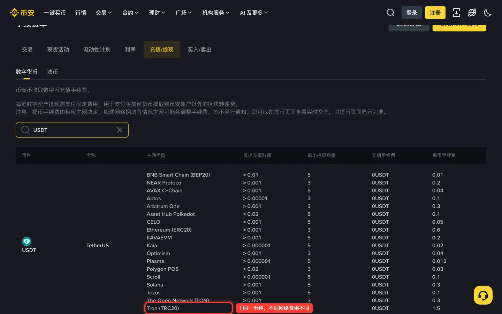The height and width of the screenshot is (314, 502).
Task: Click the 主网类型 column header
Action: pyautogui.click(x=156, y=155)
